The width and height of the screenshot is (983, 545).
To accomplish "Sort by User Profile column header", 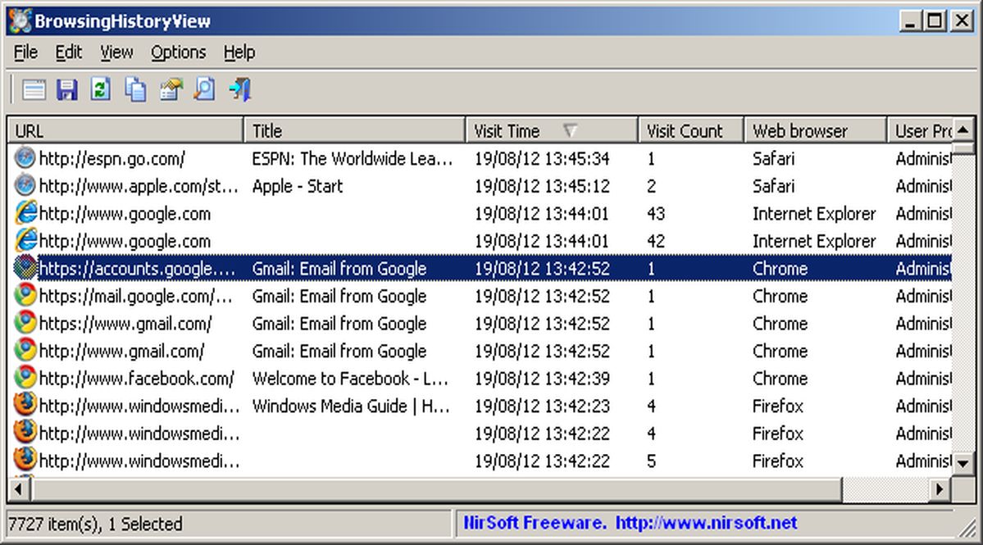I will coord(920,131).
